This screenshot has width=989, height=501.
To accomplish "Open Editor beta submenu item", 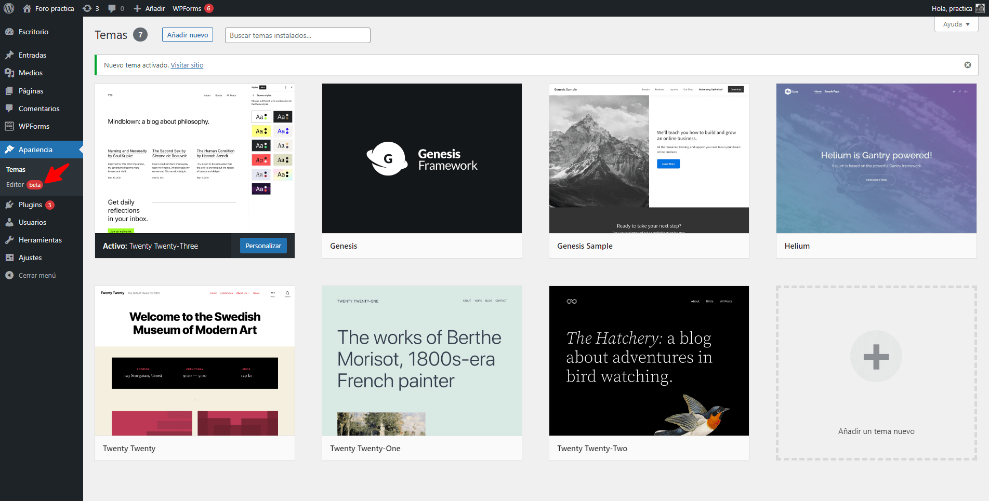I will tap(24, 185).
